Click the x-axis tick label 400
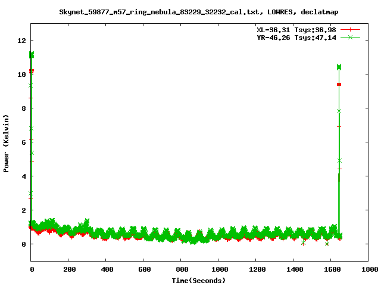381x286 pixels. [x=107, y=269]
